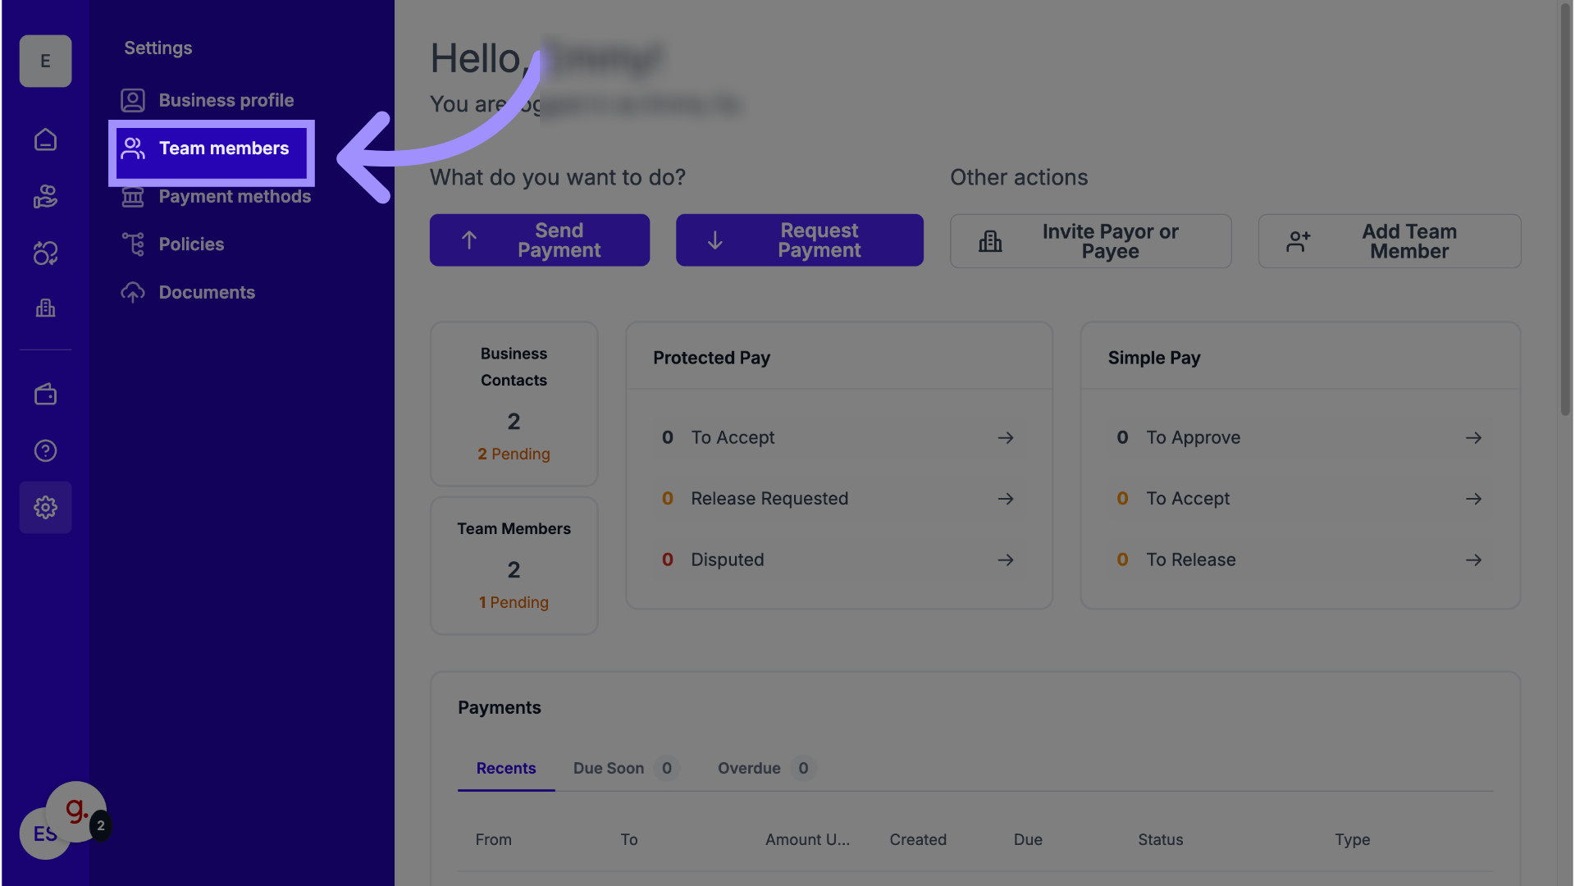This screenshot has width=1575, height=886.
Task: Click the Request Payment button
Action: point(799,240)
